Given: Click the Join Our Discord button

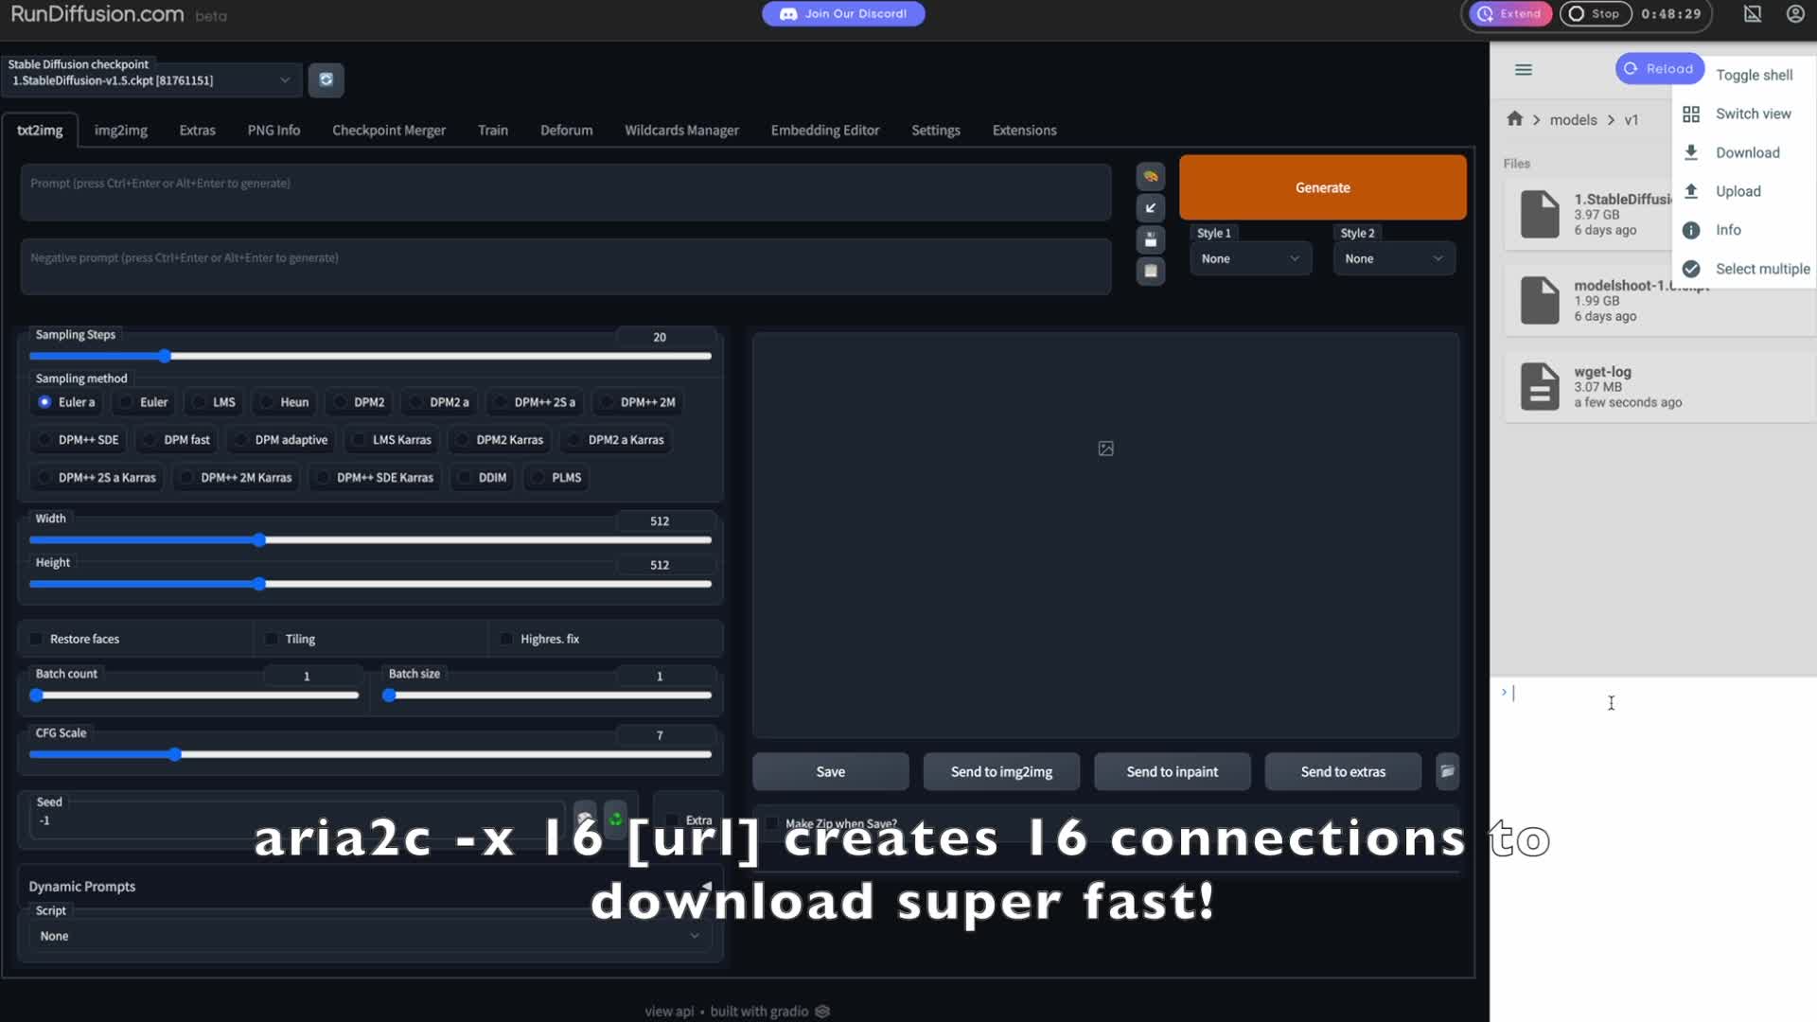Looking at the screenshot, I should [x=843, y=13].
